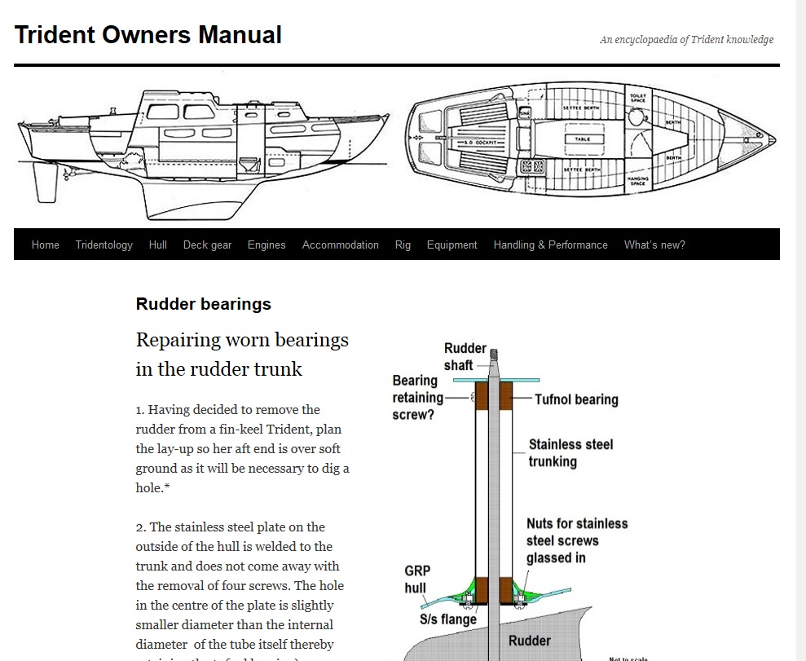Click the Stainless steel trunking diagram label
806x661 pixels.
(570, 452)
